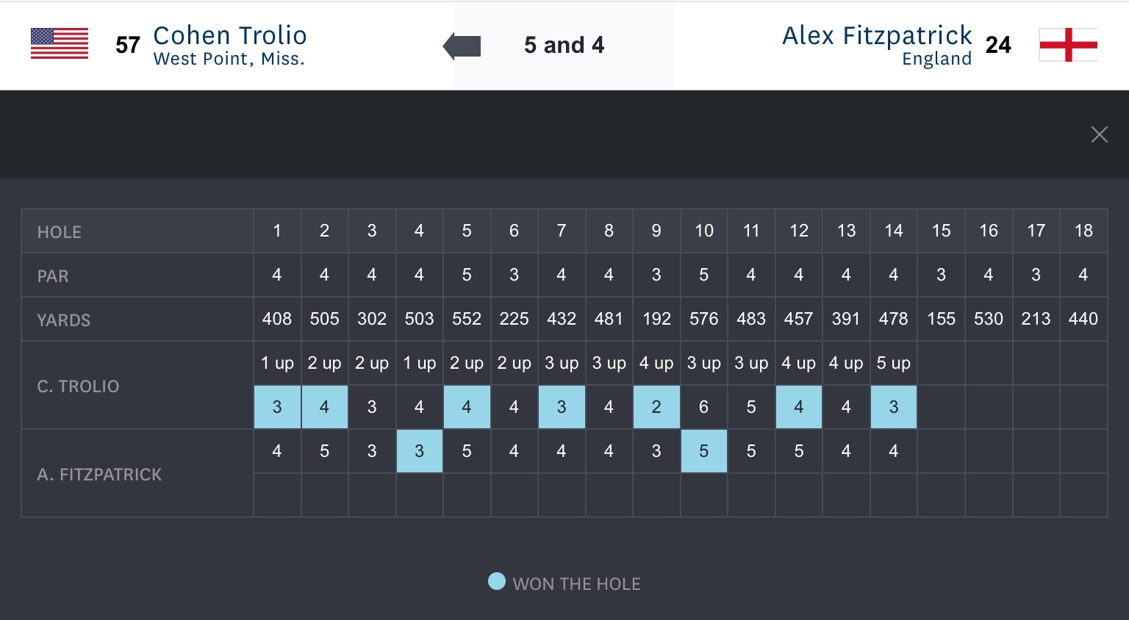Click the YARDS row label
1129x620 pixels.
coord(64,320)
